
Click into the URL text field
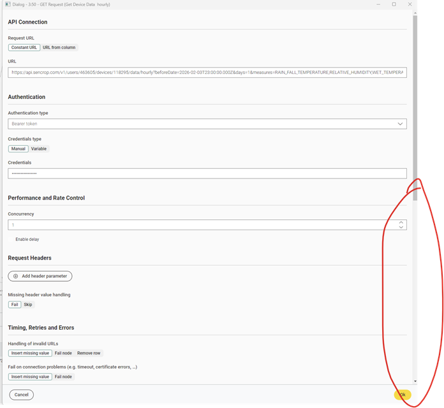click(207, 73)
